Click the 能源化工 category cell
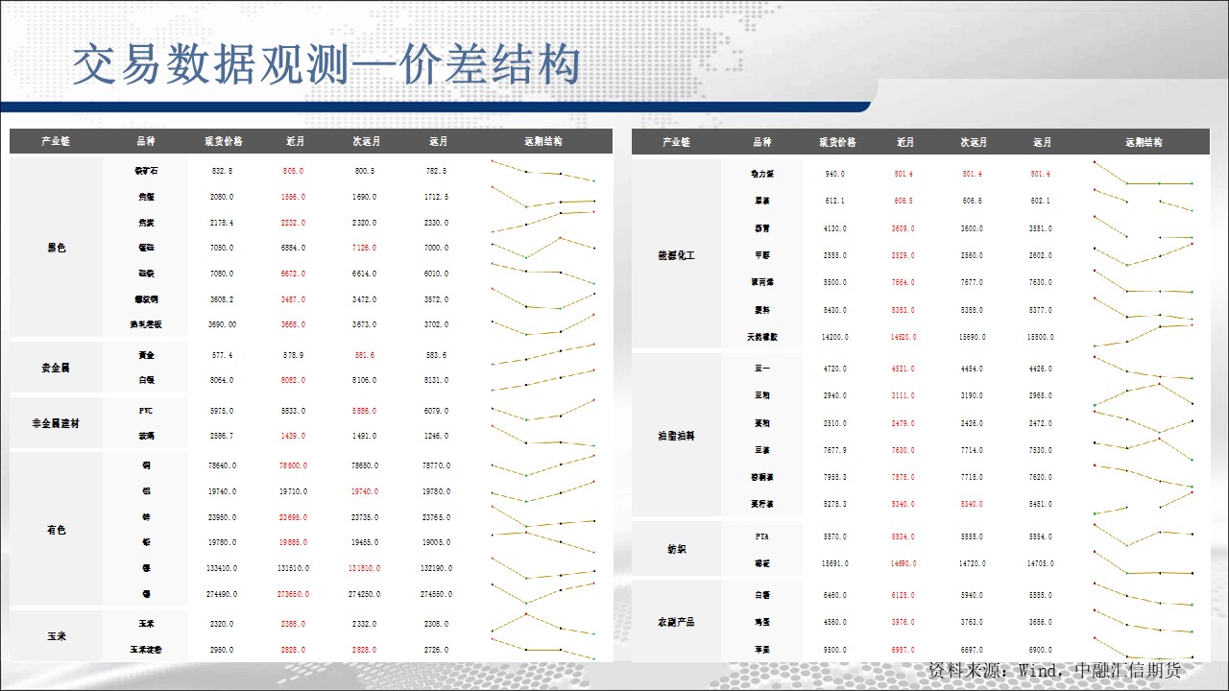Screen dimensions: 1229x691 [677, 255]
